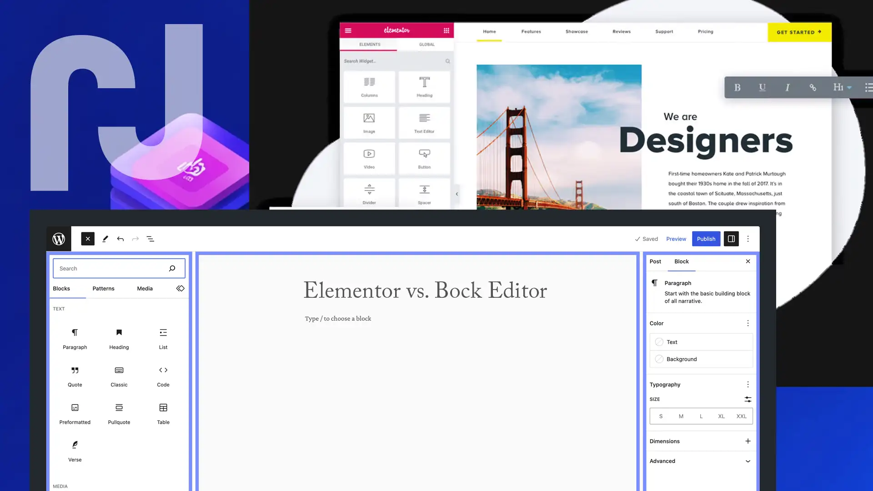Toggle bold in the floating text toolbar

coord(738,87)
